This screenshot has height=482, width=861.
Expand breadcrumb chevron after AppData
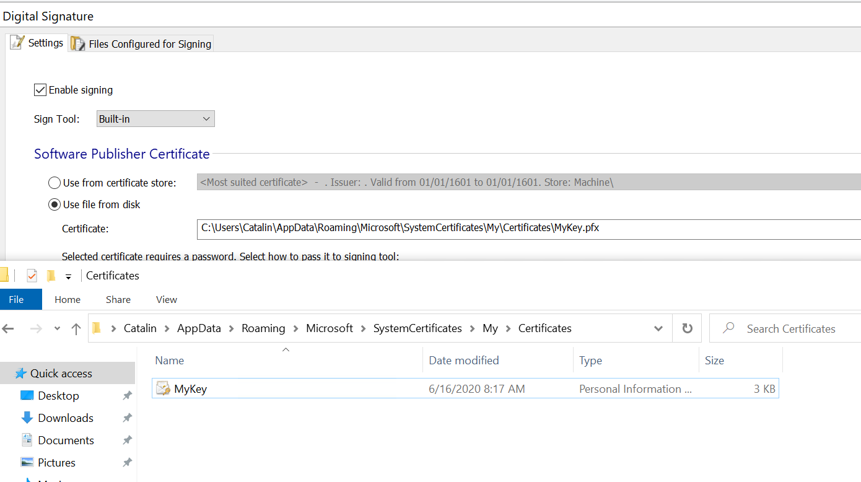point(231,328)
